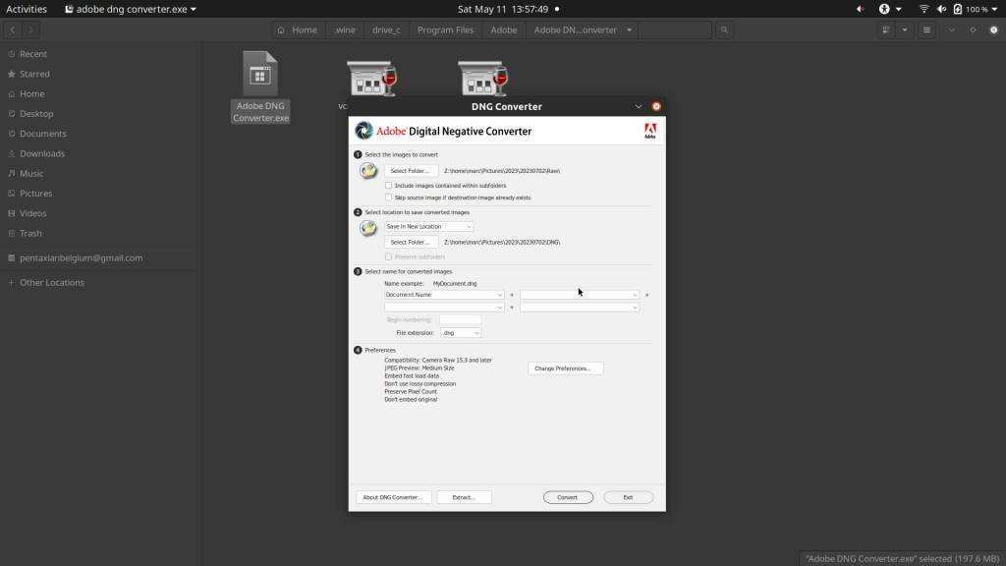
Task: Go to Adobe in the path bar
Action: pyautogui.click(x=504, y=29)
